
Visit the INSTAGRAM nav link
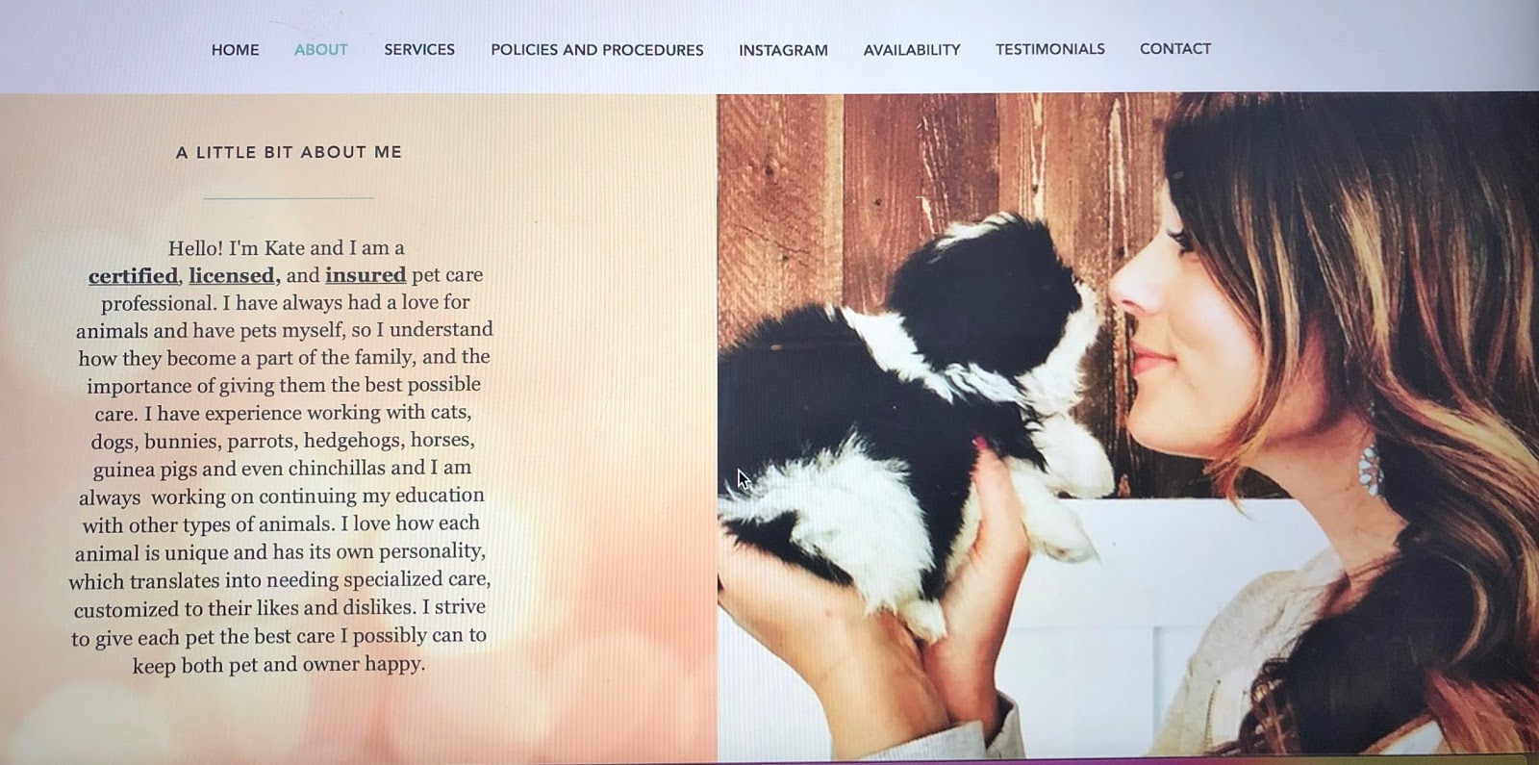click(x=783, y=50)
